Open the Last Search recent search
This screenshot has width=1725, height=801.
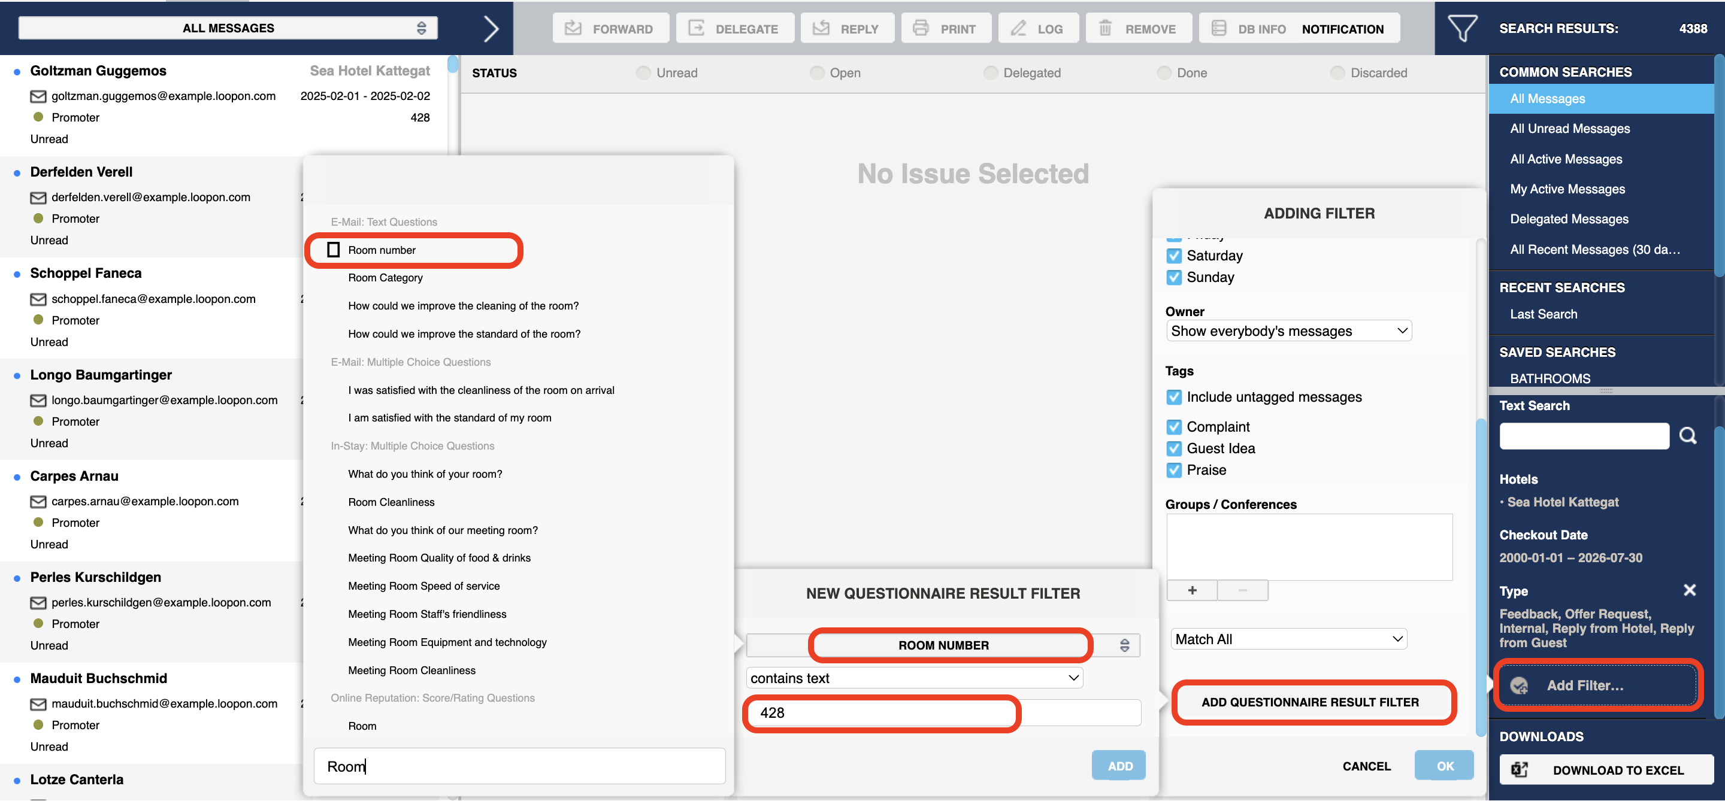(1543, 314)
